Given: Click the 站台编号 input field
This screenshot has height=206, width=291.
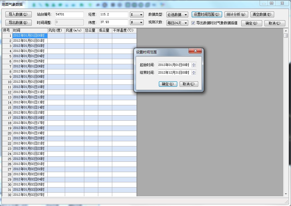Looking at the screenshot, I should click(69, 15).
